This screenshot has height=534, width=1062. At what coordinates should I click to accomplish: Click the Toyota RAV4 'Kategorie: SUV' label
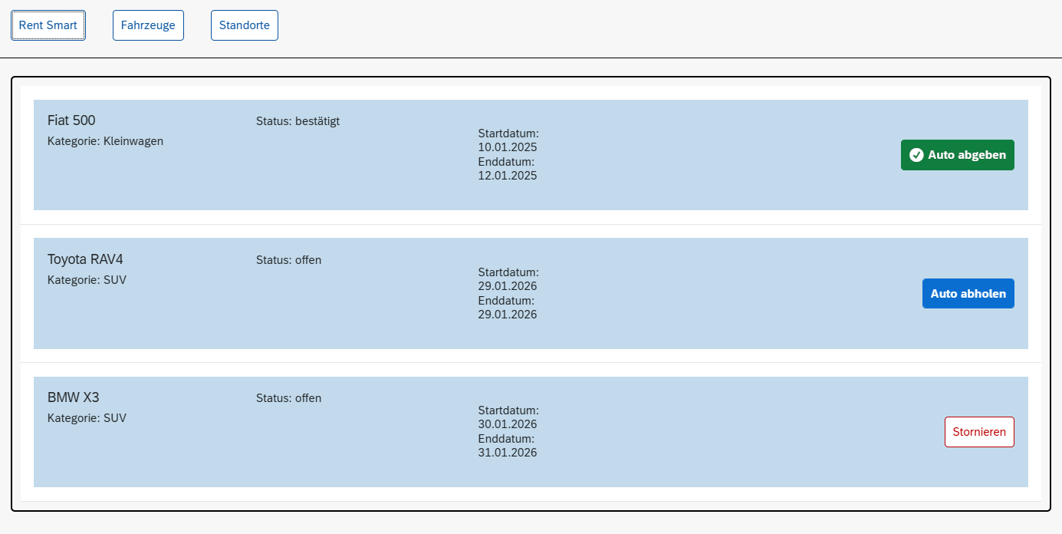(x=87, y=280)
